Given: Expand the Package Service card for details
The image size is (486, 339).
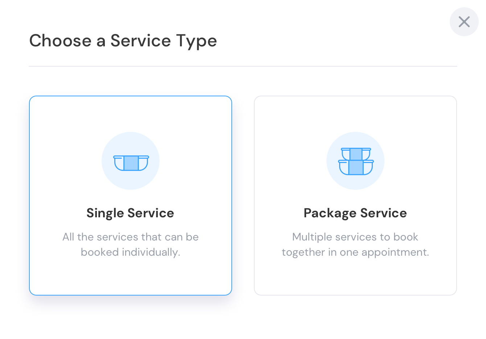Looking at the screenshot, I should [355, 195].
